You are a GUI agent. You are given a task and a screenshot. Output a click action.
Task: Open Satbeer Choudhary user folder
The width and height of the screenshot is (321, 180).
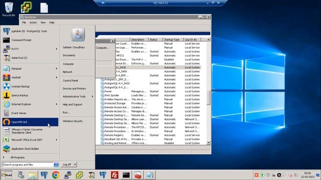pyautogui.click(x=74, y=47)
